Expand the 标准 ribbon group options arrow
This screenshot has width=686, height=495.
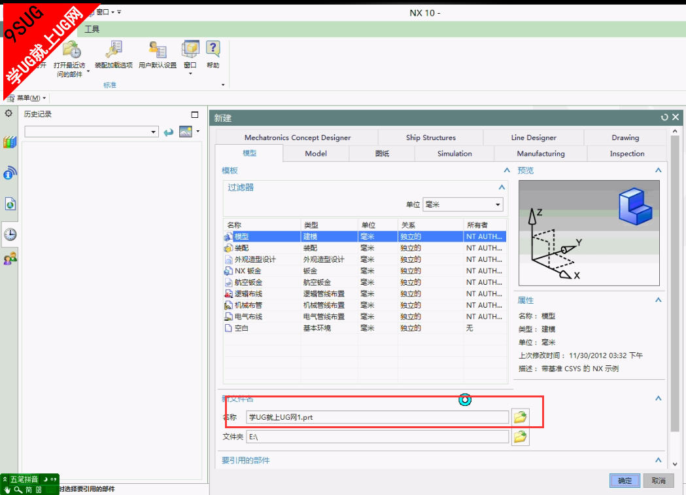(x=223, y=85)
